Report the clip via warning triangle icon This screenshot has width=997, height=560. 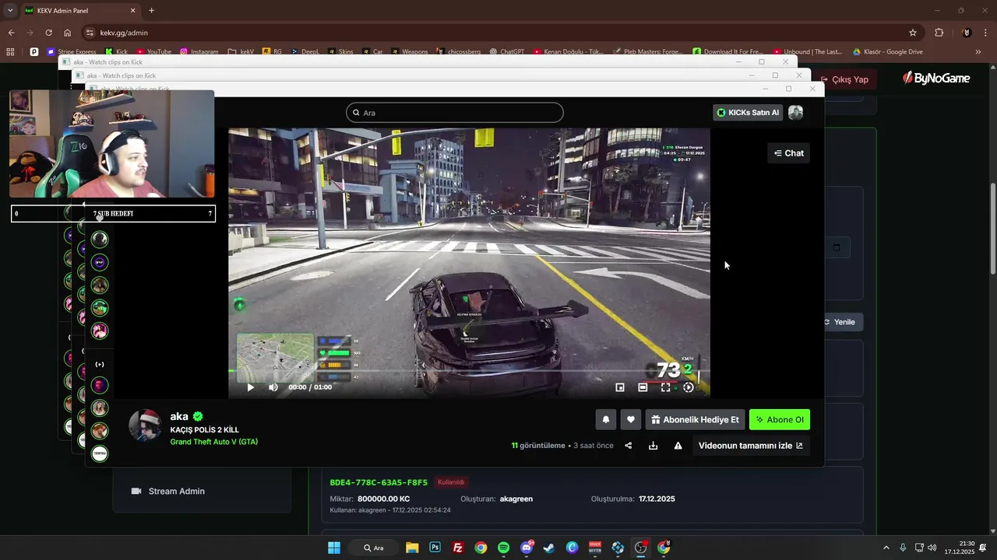(x=678, y=446)
